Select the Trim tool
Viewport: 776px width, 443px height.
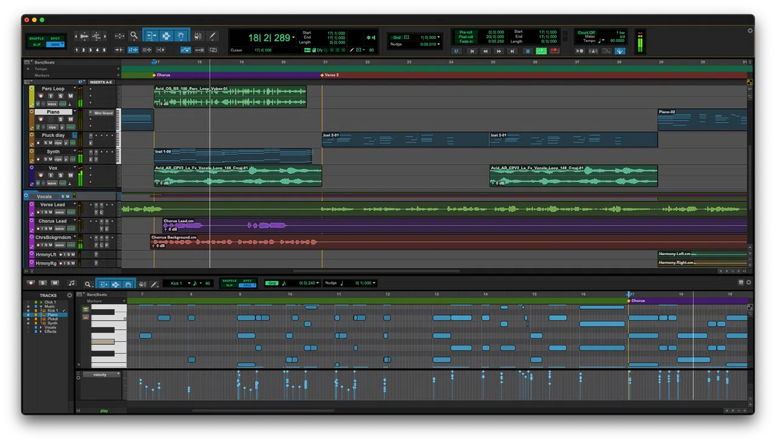tap(151, 36)
